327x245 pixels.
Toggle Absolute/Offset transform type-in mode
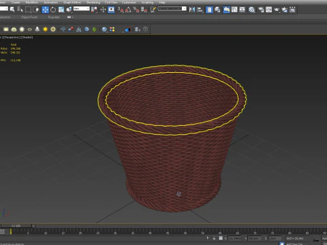click(221, 238)
